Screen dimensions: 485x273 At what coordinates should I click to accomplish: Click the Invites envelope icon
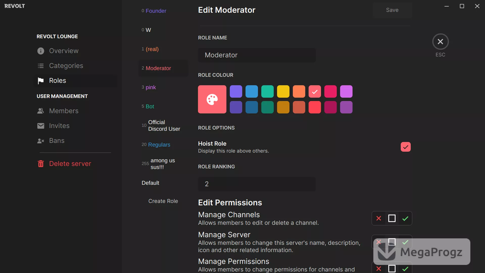click(x=41, y=126)
